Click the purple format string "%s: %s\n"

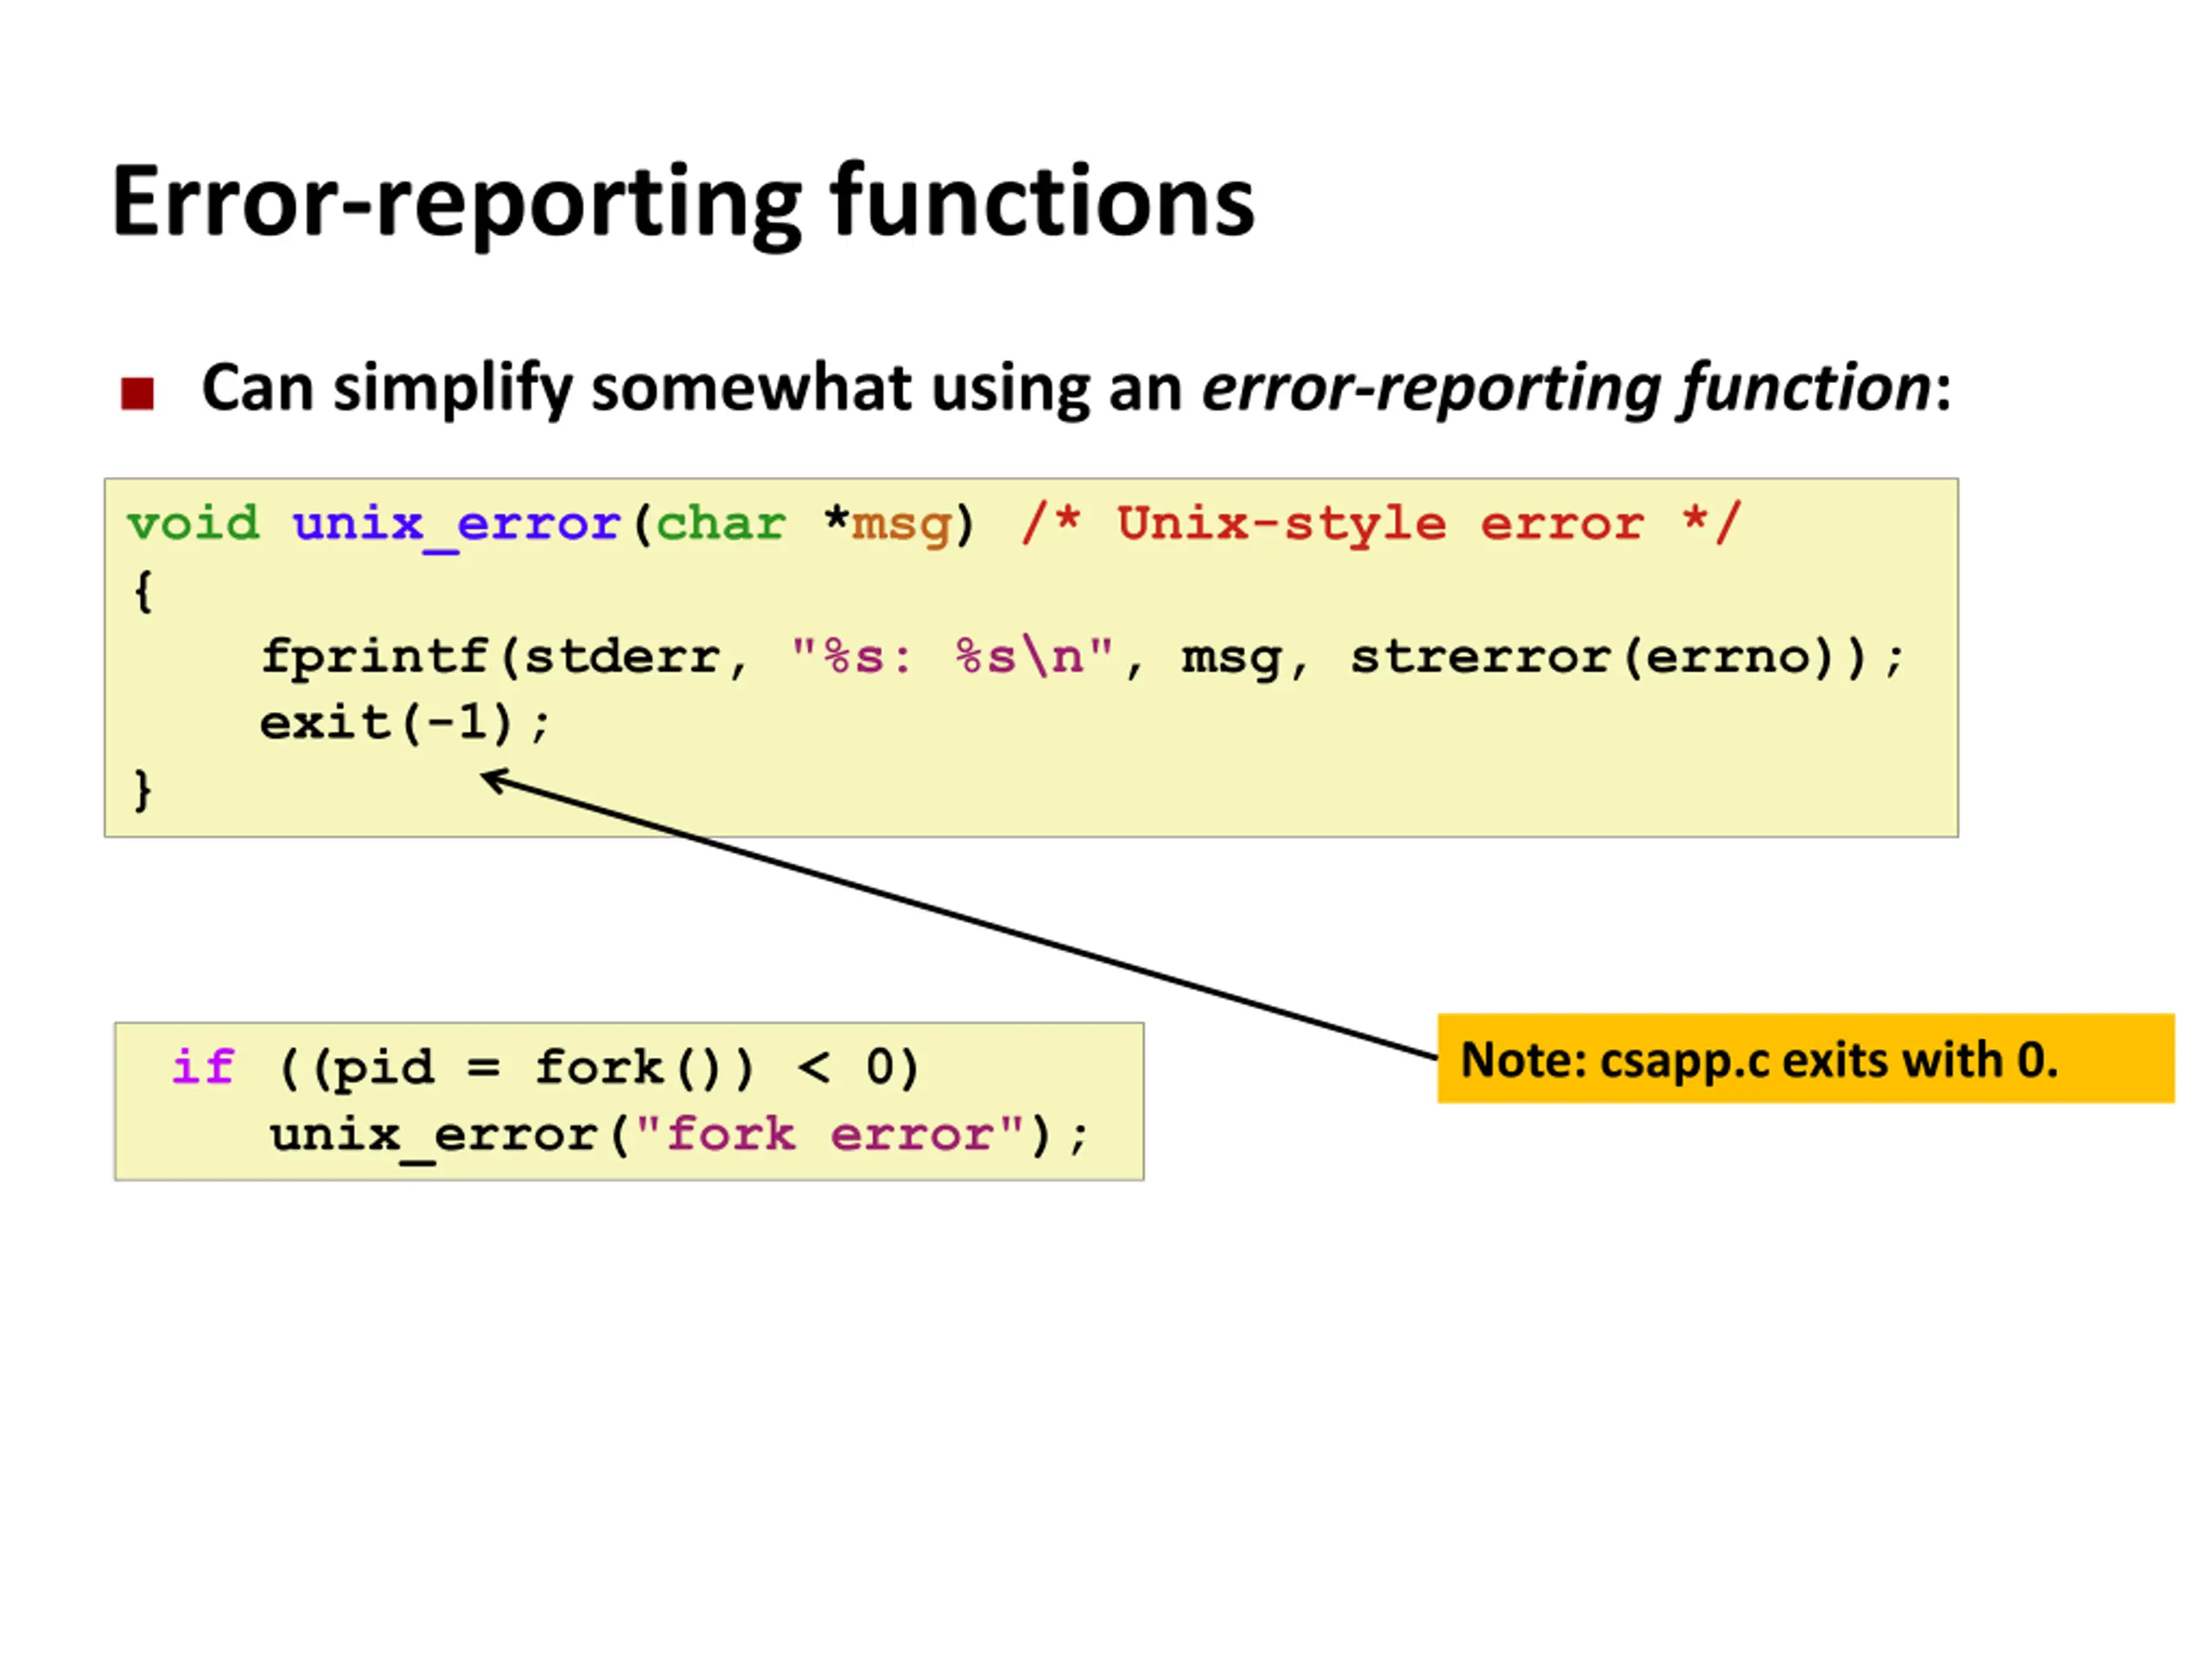951,657
